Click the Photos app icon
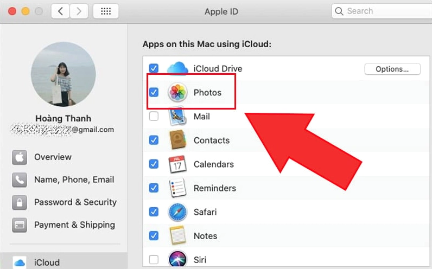The image size is (432, 269). [x=177, y=92]
